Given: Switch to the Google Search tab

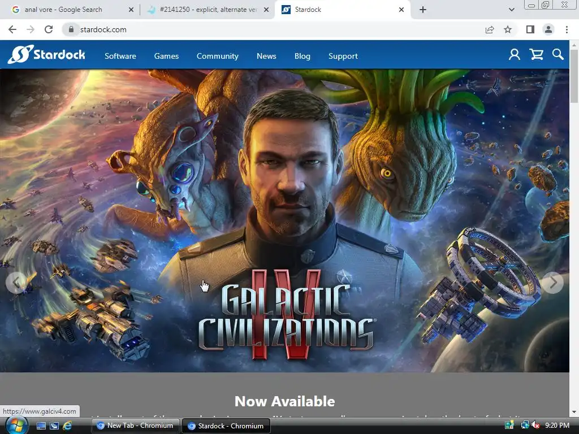Looking at the screenshot, I should click(x=63, y=10).
